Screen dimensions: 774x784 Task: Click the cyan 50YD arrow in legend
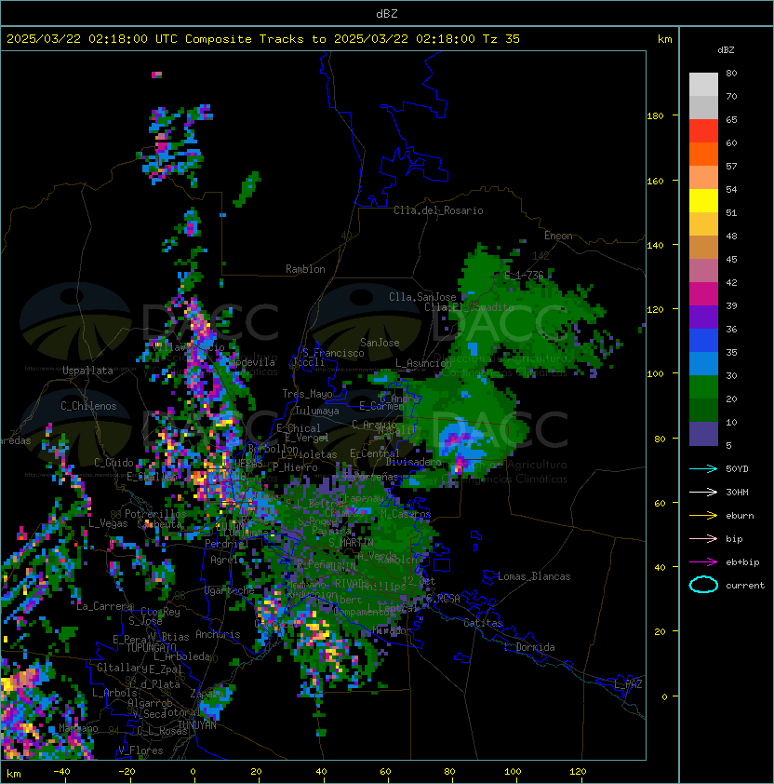click(703, 468)
